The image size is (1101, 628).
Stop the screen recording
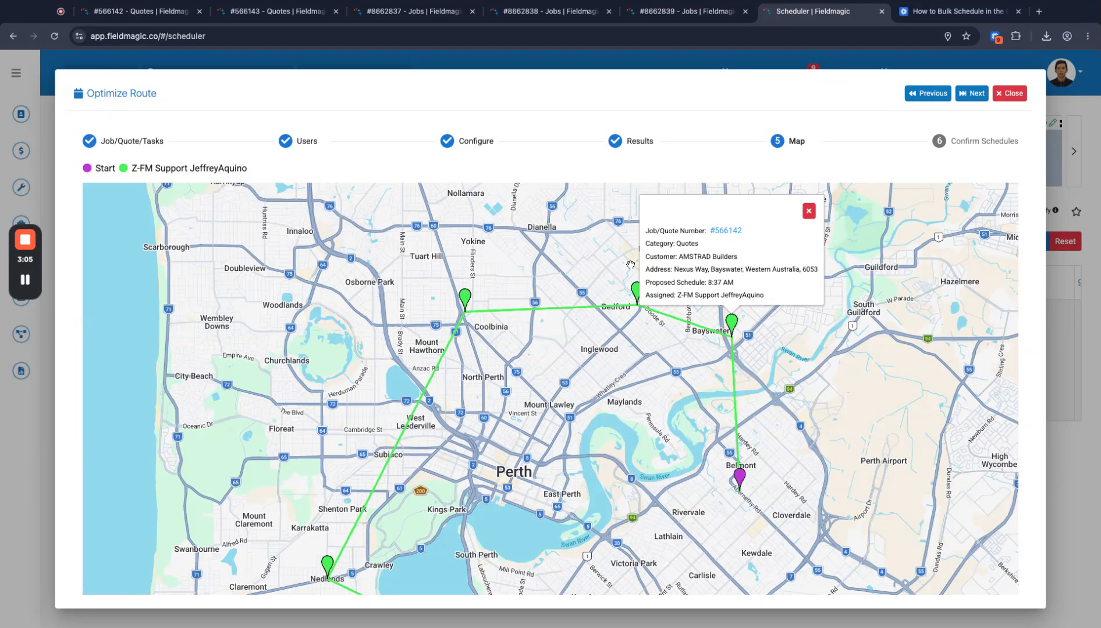[x=25, y=240]
